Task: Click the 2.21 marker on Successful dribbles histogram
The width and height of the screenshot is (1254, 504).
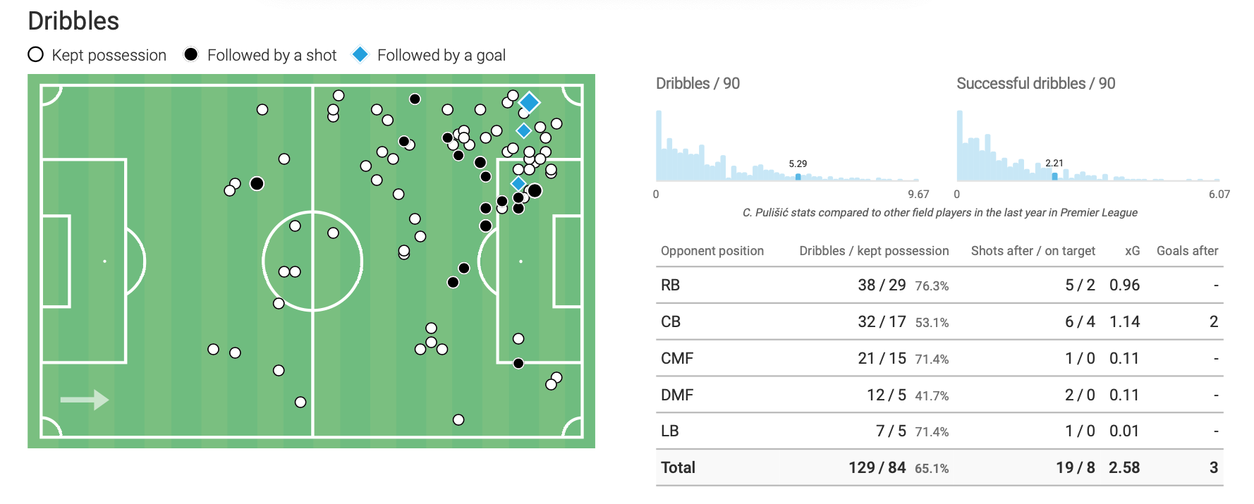Action: [x=1054, y=176]
